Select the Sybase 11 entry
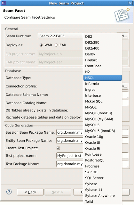The width and height of the screenshot is (134, 205). (103, 190)
